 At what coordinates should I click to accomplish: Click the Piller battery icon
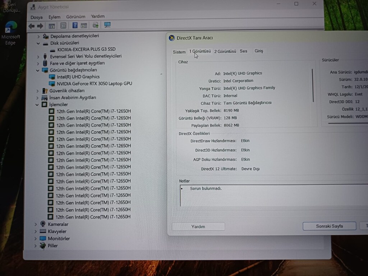click(42, 245)
